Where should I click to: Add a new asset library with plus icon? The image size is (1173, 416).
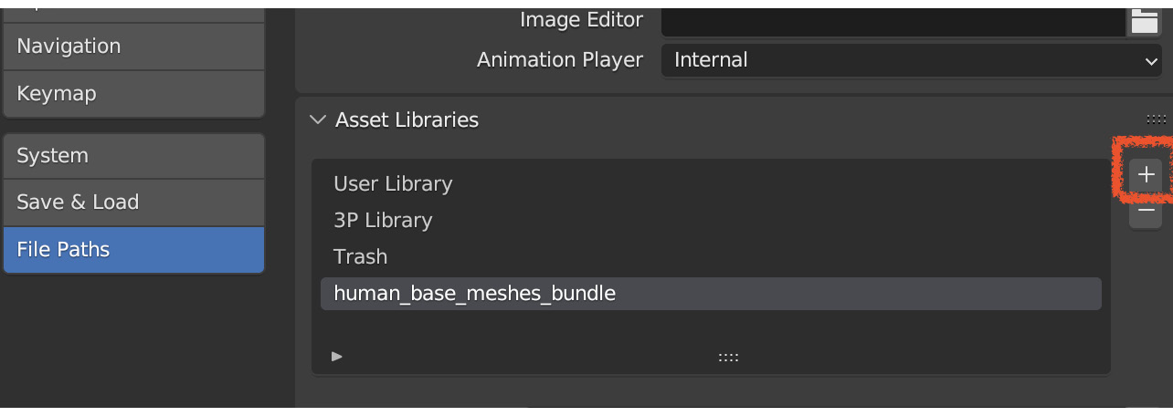pos(1147,174)
